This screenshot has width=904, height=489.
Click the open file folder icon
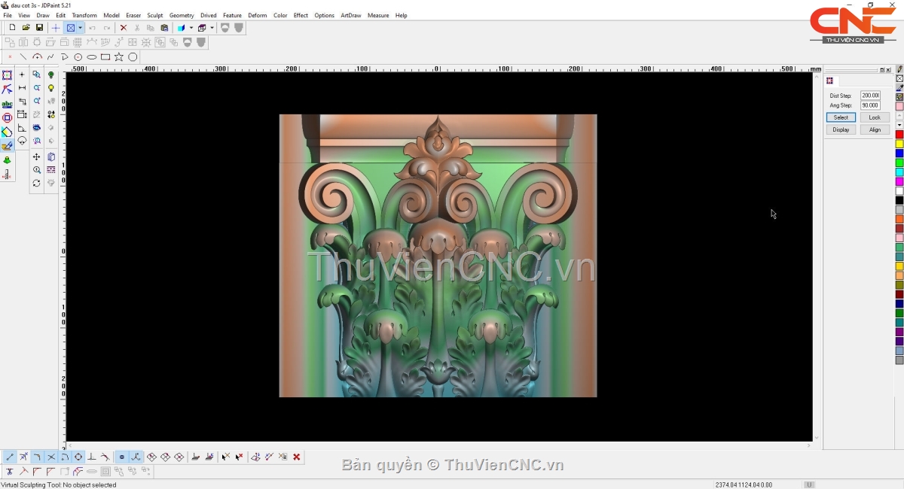tap(26, 28)
